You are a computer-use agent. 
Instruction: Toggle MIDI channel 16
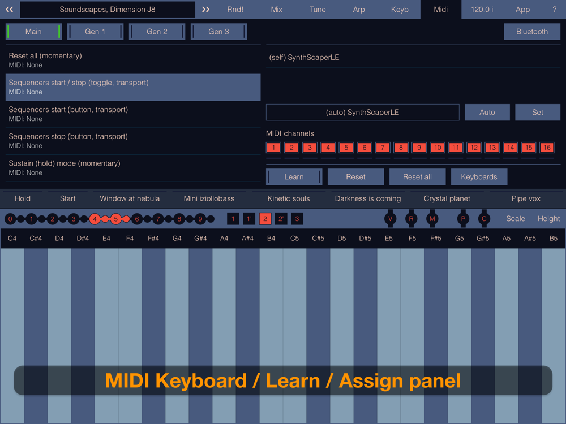coord(546,148)
